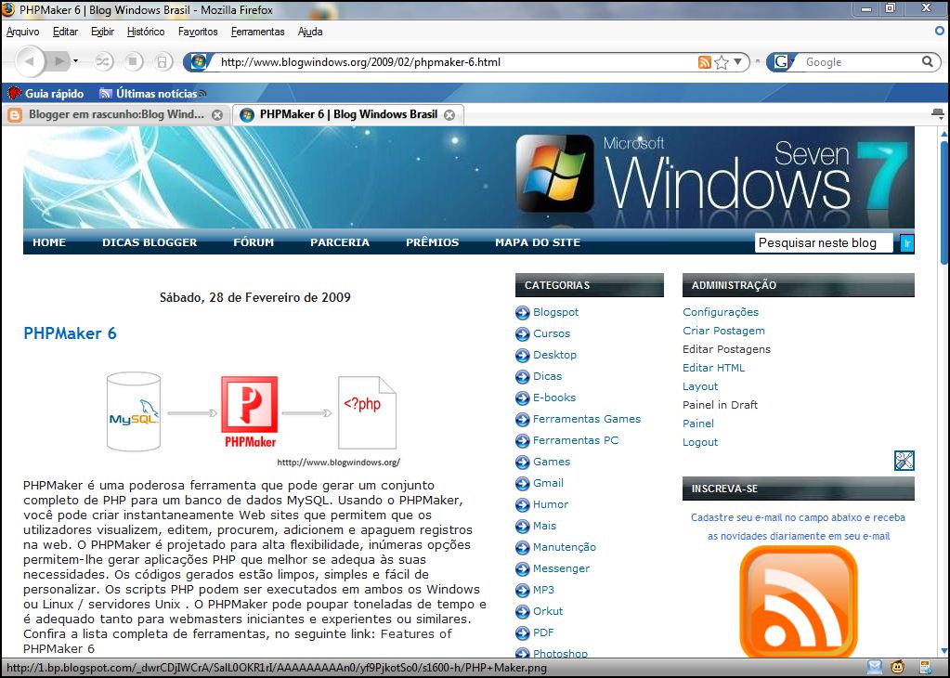950x678 pixels.
Task: Open the Desktop category link
Action: pyautogui.click(x=554, y=355)
